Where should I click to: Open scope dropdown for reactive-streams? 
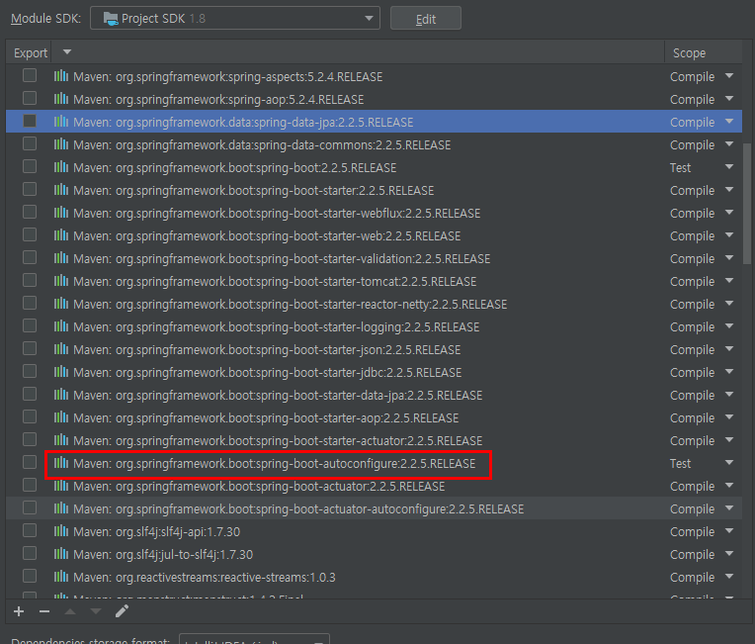point(729,577)
